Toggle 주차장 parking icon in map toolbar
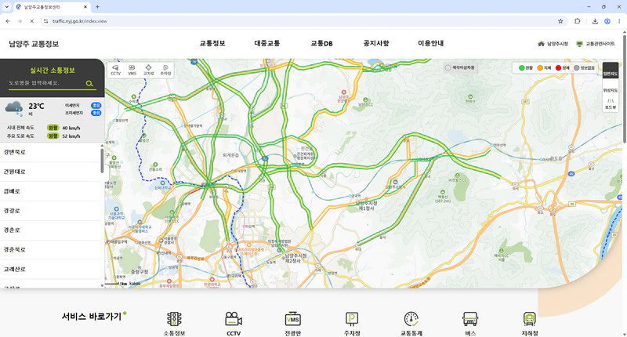This screenshot has height=337, width=627. coord(165,70)
